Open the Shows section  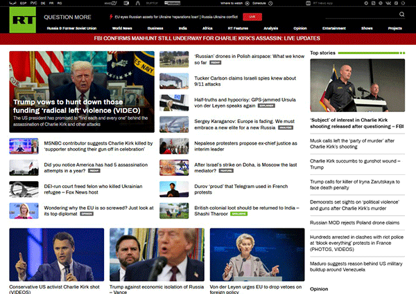(367, 28)
